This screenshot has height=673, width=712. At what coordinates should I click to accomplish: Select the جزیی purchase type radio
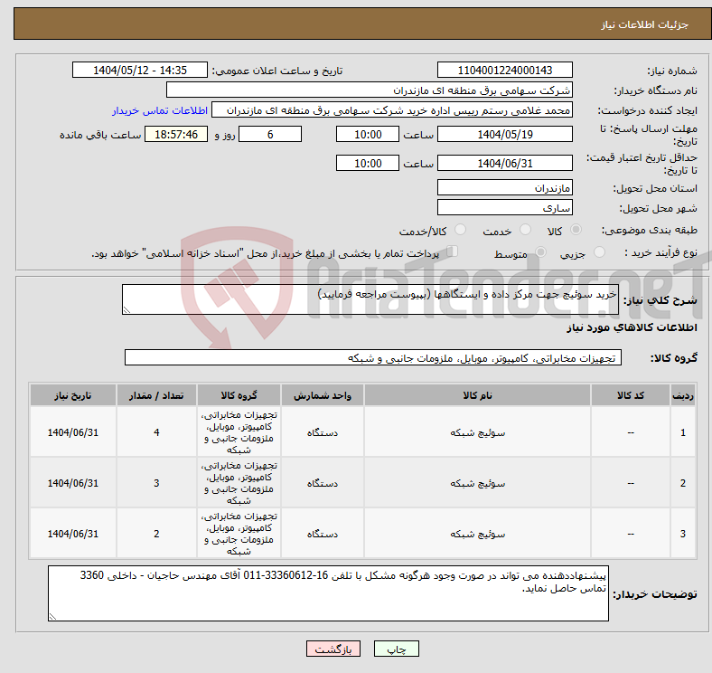pos(599,252)
